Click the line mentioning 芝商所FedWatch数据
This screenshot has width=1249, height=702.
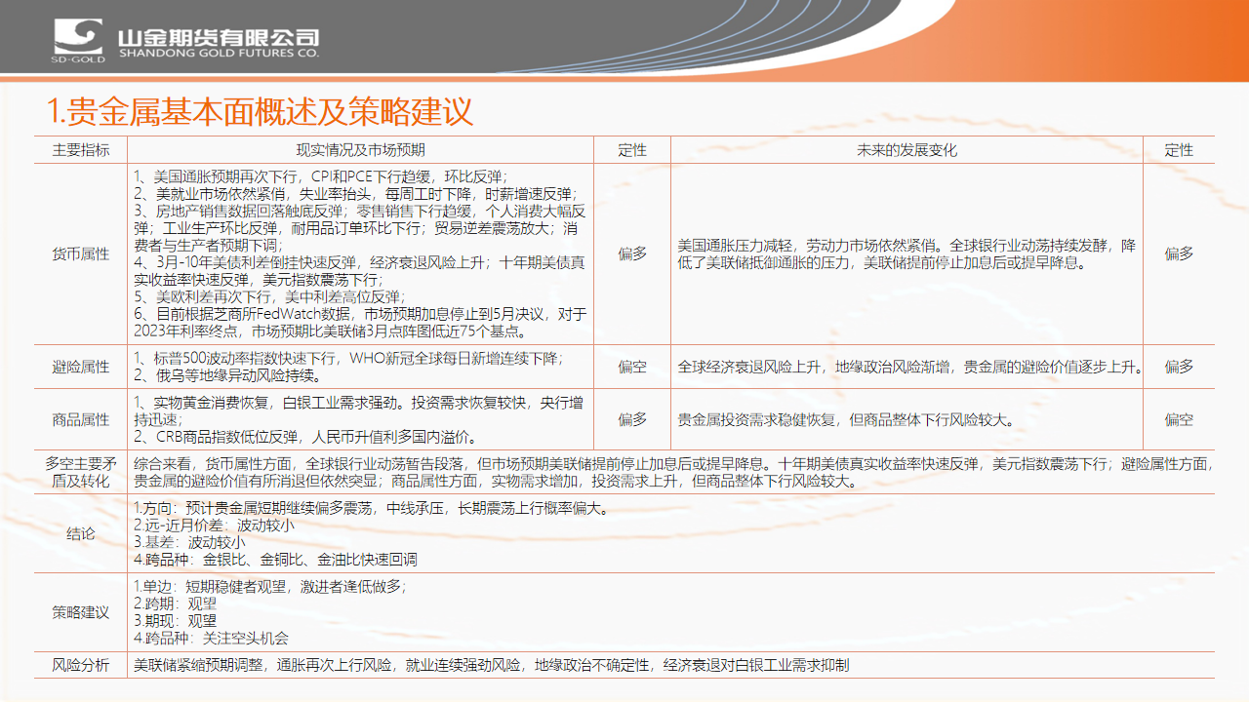tap(360, 322)
